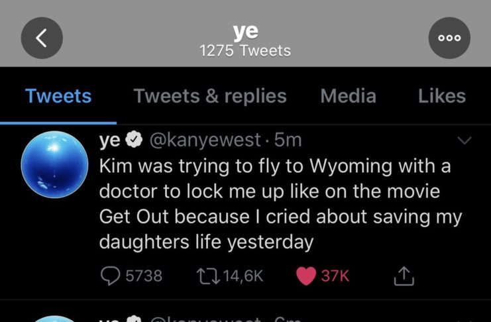
Task: Select the Media tab
Action: pos(348,96)
